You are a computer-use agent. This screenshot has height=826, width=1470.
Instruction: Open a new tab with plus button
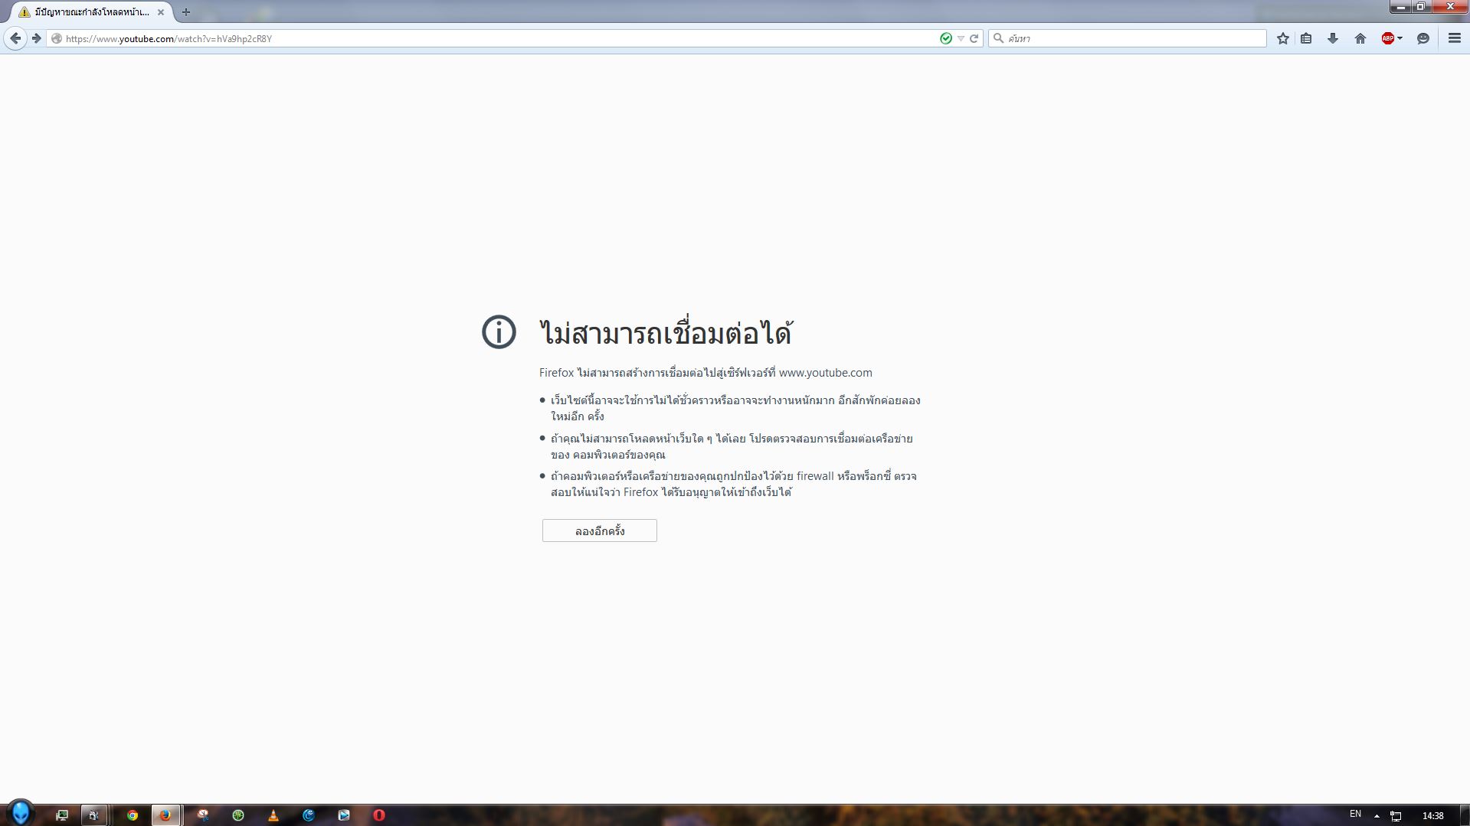[186, 12]
